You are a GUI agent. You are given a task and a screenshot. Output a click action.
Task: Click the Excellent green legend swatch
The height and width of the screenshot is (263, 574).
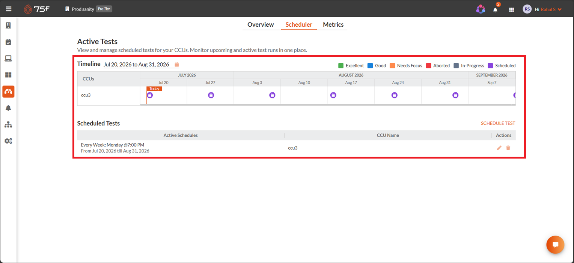[x=341, y=65]
